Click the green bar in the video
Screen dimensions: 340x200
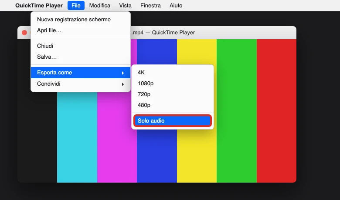pos(237,111)
